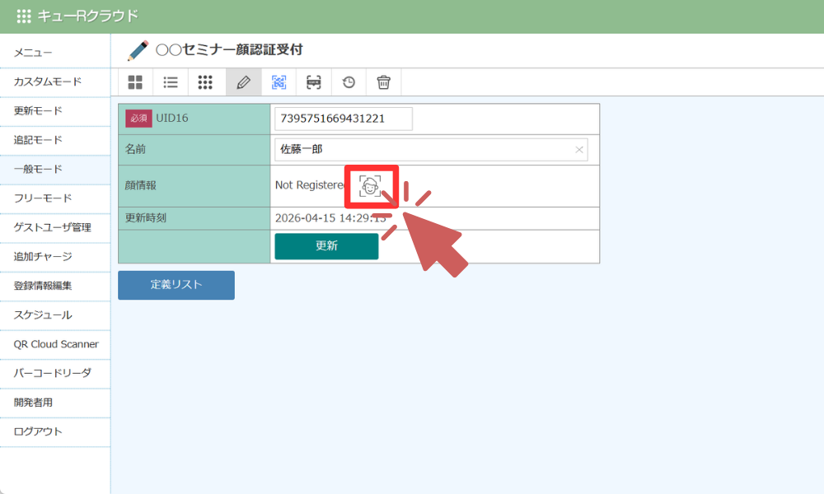Click inside the UID16 number input field
Viewport: 824px width, 494px height.
[x=342, y=118]
